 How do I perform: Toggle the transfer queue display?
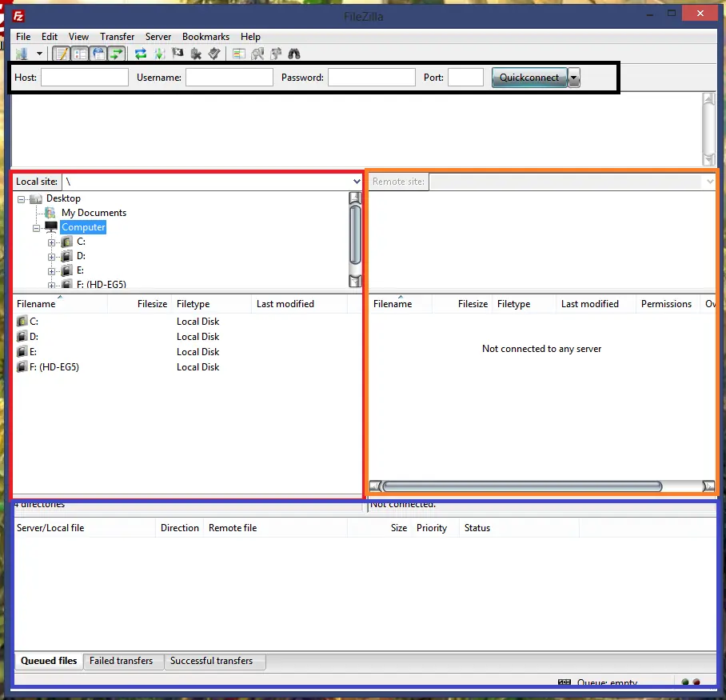coord(118,54)
